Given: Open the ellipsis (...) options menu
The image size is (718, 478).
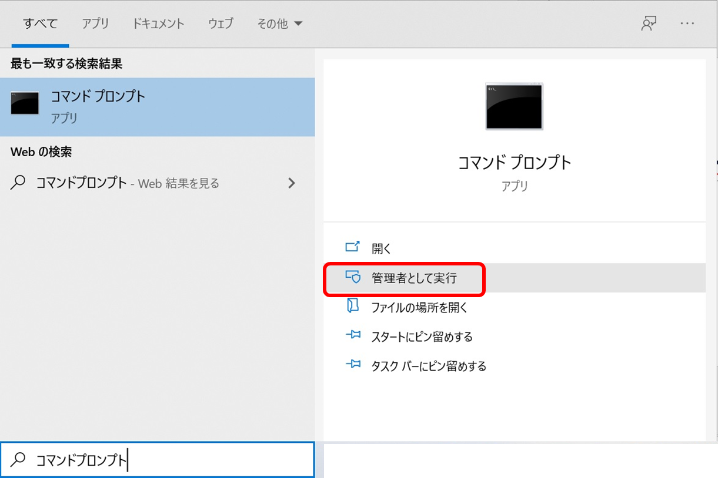Looking at the screenshot, I should click(687, 23).
